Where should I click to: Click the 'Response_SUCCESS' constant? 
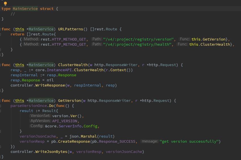tap(117, 141)
